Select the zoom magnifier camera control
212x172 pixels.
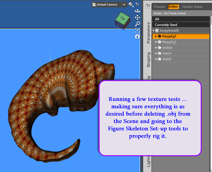point(137,24)
